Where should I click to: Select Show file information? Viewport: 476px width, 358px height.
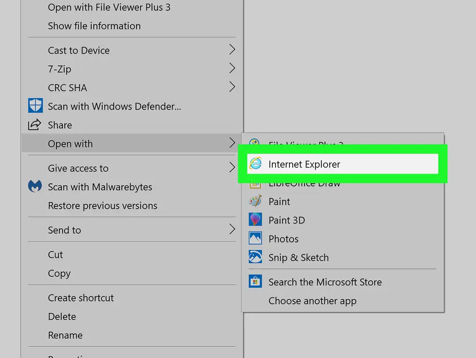[132, 26]
